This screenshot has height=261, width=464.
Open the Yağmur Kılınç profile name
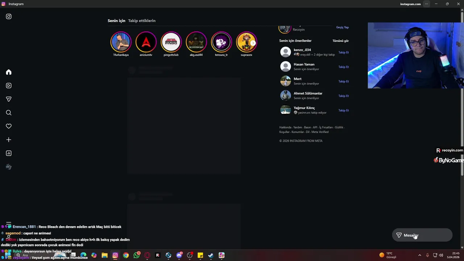304,108
